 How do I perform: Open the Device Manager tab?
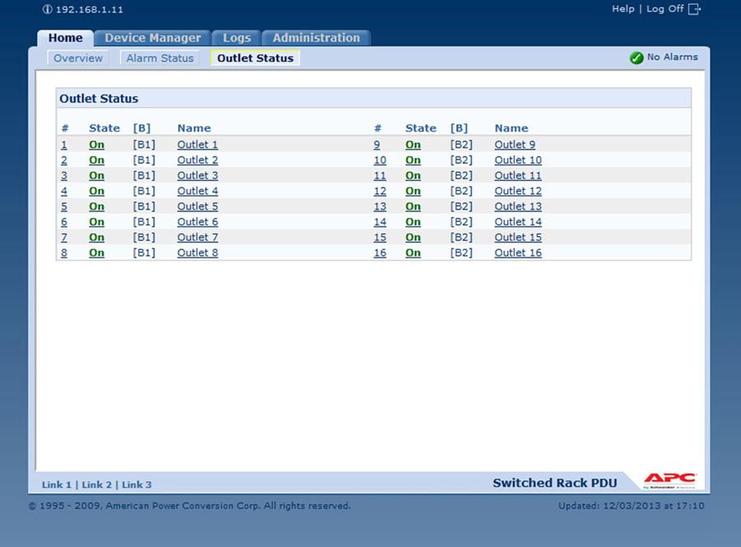coord(152,38)
